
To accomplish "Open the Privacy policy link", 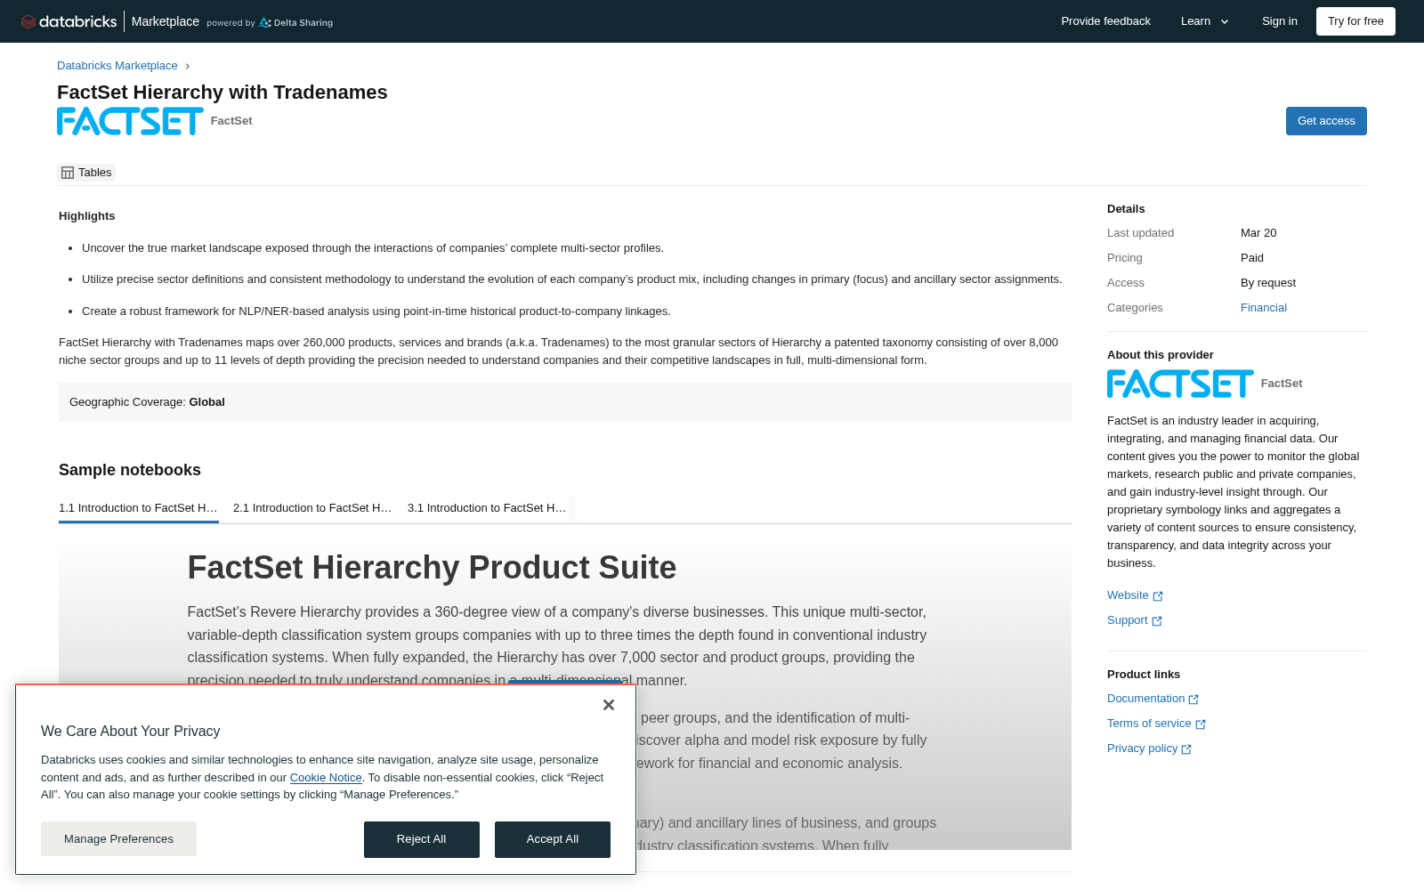I will coord(1142,748).
